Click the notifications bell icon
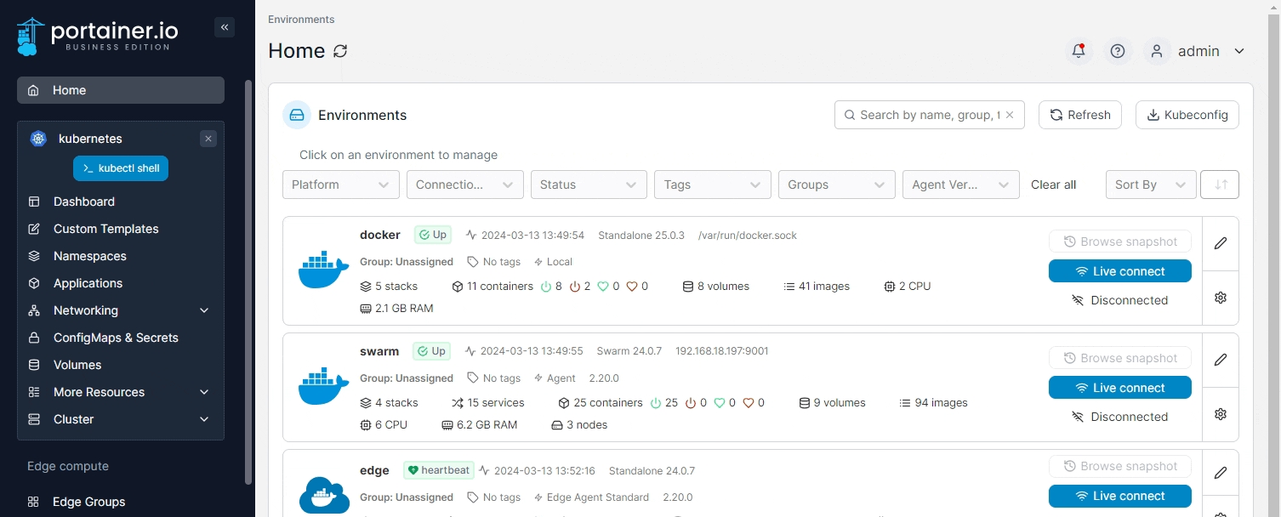The width and height of the screenshot is (1281, 517). [1079, 51]
